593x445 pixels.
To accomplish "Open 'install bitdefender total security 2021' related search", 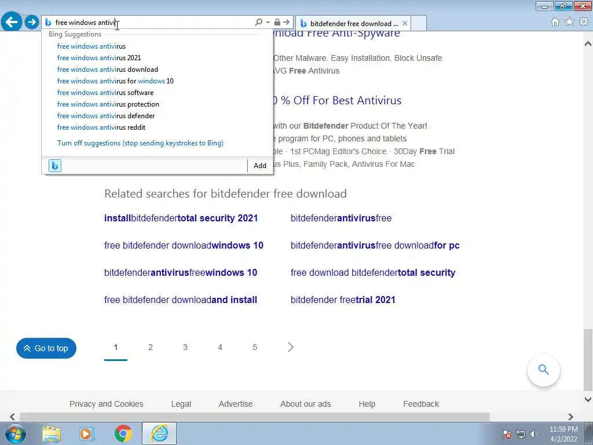I will tap(181, 218).
